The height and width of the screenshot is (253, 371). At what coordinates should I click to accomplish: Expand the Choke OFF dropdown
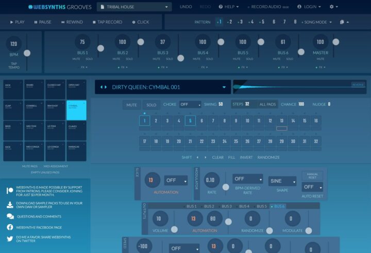[190, 104]
